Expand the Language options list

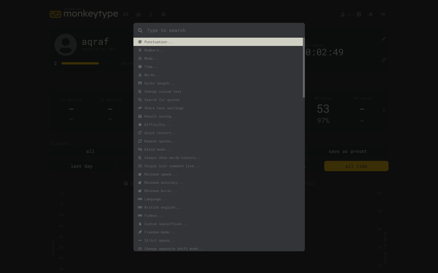(155, 199)
